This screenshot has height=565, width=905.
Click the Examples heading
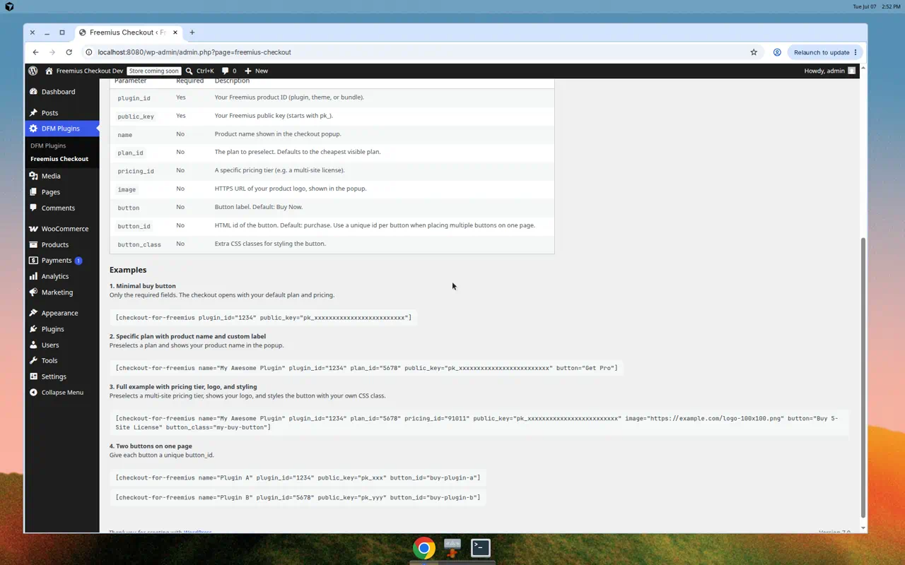(128, 270)
